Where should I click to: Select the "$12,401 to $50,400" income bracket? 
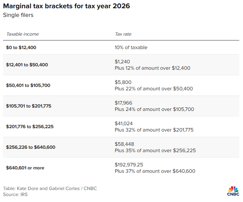pos(27,65)
